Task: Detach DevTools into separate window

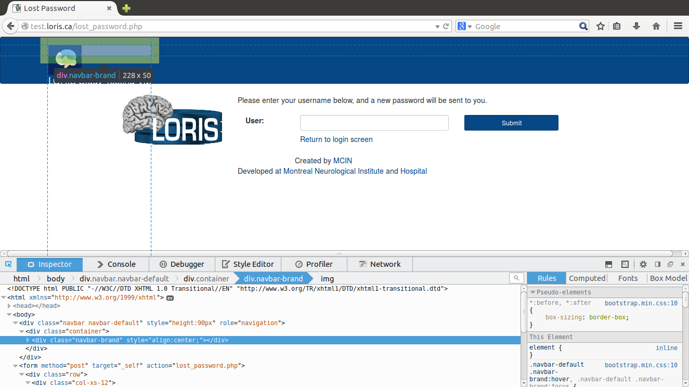Action: [x=670, y=264]
